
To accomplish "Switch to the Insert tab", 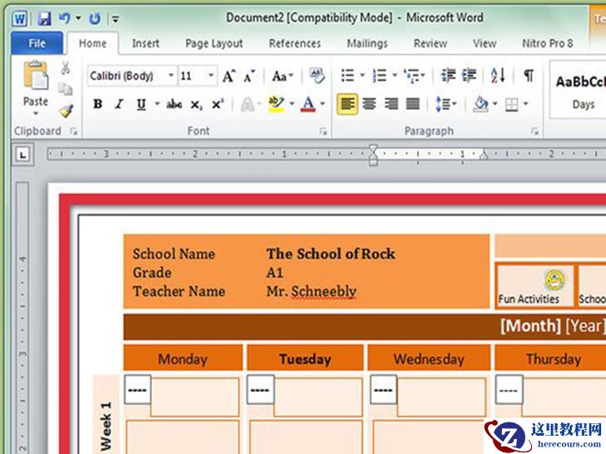I will (146, 43).
